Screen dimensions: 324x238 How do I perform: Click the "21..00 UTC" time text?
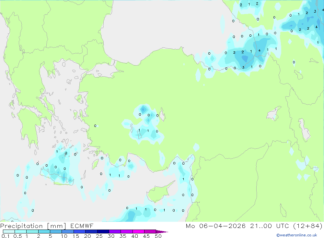pos(269,226)
